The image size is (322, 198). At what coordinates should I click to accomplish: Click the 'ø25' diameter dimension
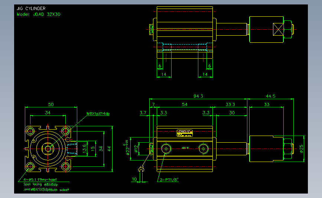tap(302, 149)
